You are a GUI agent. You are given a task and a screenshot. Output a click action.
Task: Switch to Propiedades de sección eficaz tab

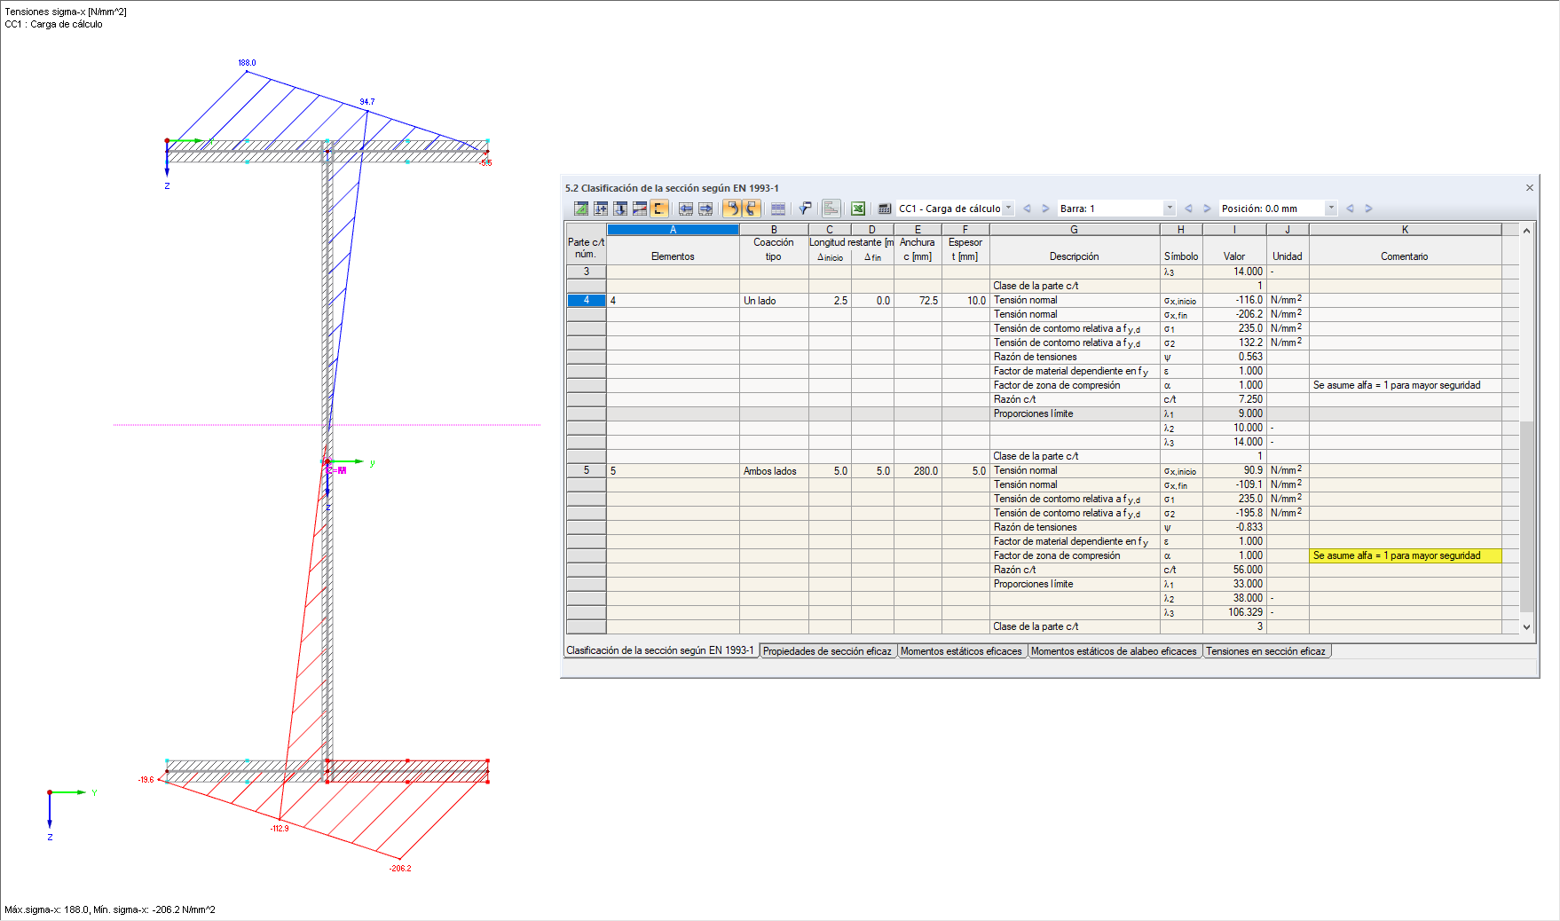click(x=827, y=651)
